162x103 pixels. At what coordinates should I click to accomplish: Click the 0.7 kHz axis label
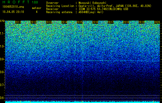(x=2, y=85)
